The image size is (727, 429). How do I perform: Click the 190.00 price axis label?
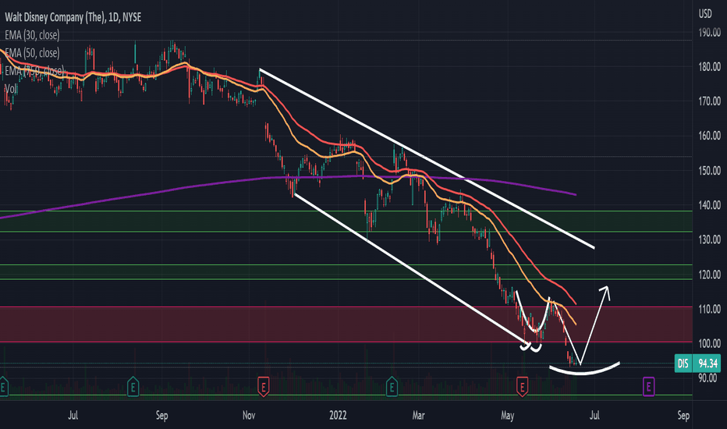[x=709, y=33]
